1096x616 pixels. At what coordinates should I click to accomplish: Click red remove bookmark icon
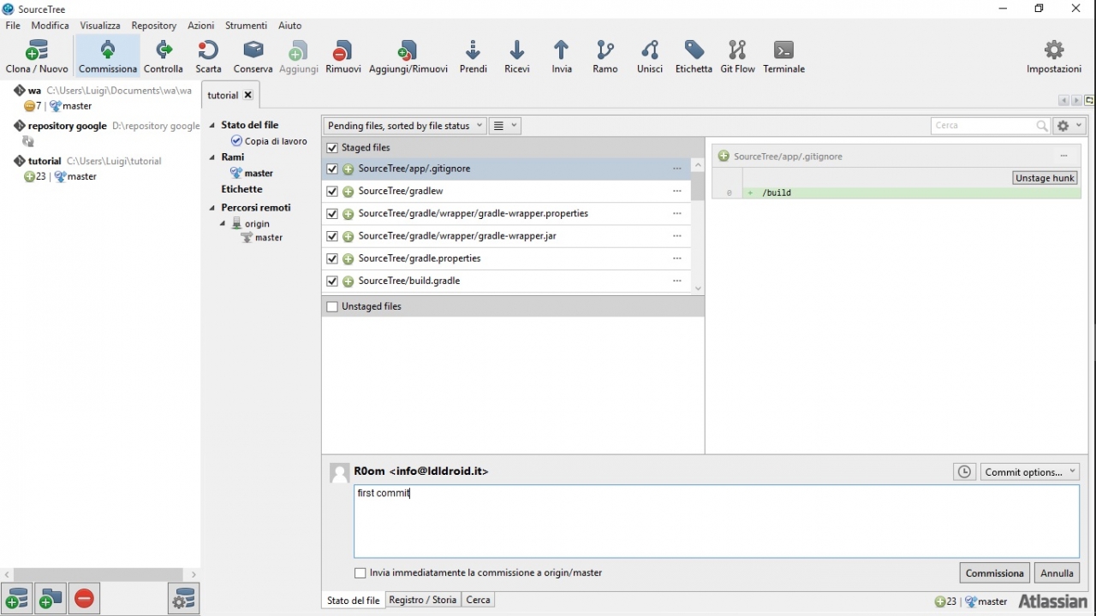(x=84, y=599)
